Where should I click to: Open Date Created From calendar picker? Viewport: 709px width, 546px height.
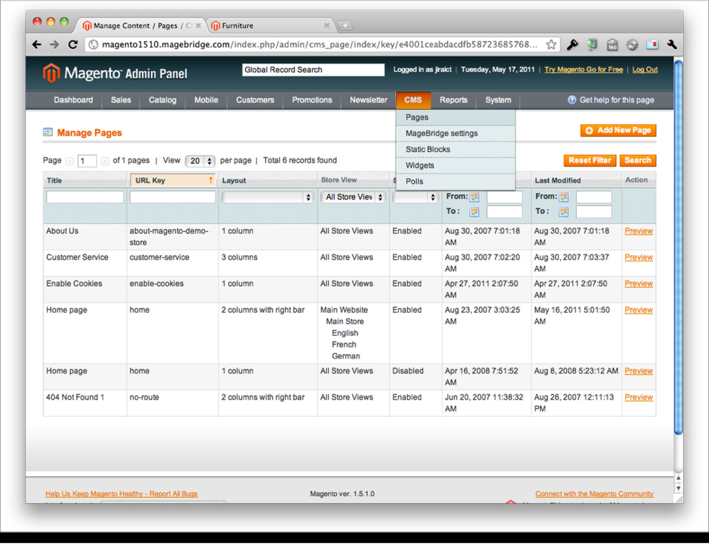[475, 197]
